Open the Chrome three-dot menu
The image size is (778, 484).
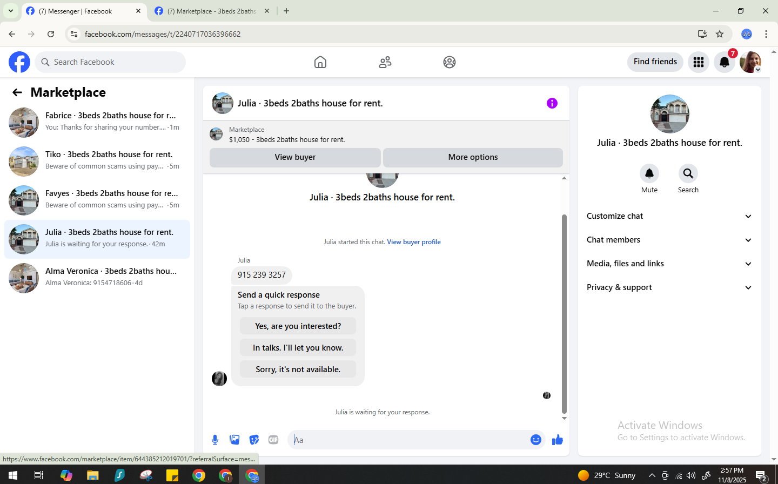(x=766, y=34)
